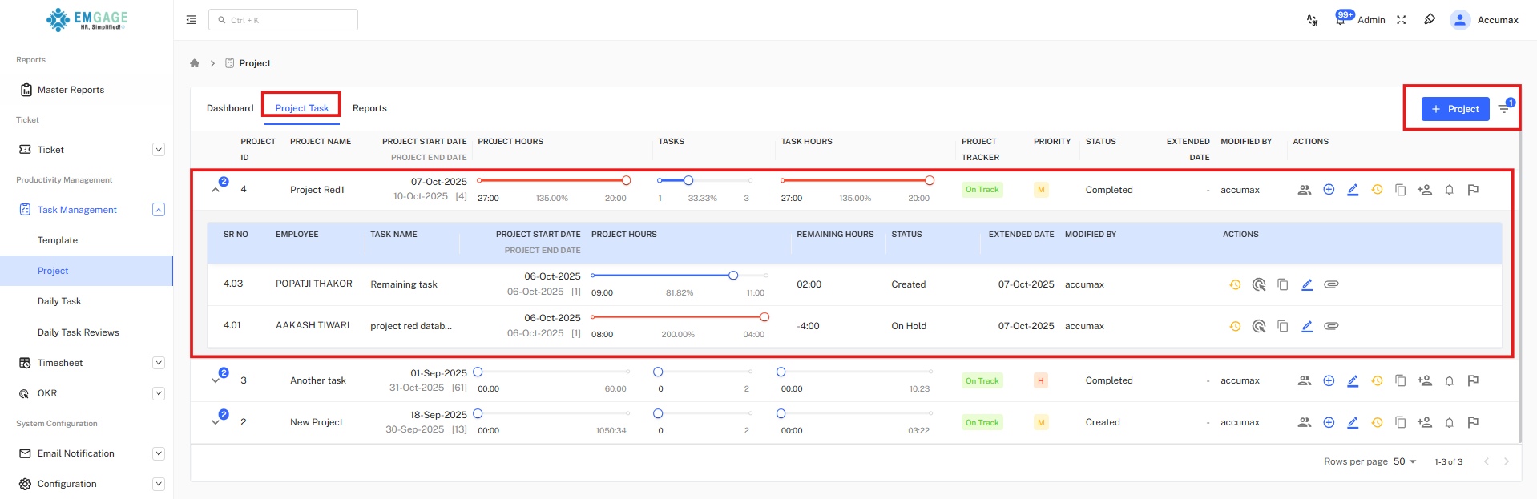
Task: Click the team members icon for New Project
Action: coord(1305,422)
